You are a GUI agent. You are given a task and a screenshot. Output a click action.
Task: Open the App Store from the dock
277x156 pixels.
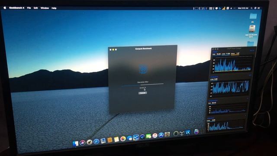click(x=161, y=135)
